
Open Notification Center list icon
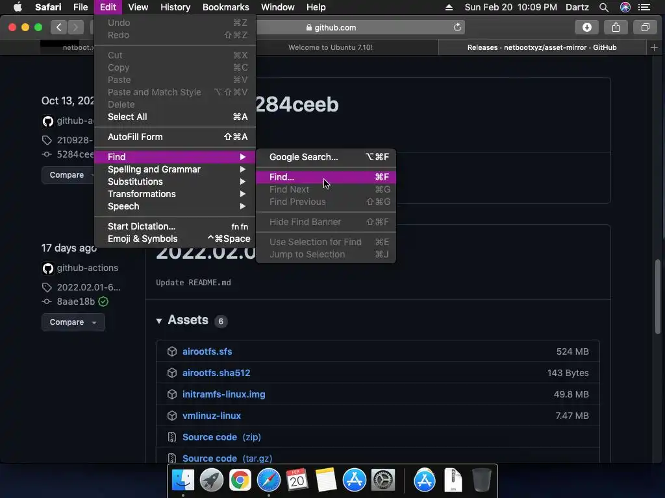(644, 7)
